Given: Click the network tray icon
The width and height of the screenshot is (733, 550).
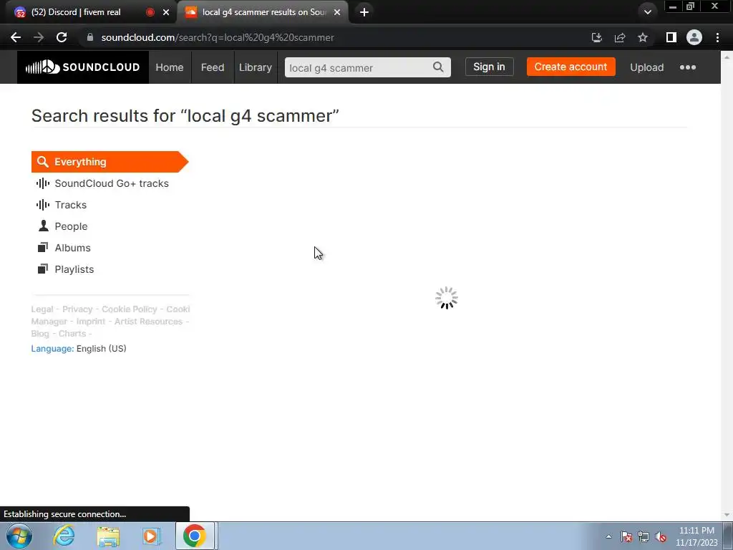Looking at the screenshot, I should (x=644, y=536).
